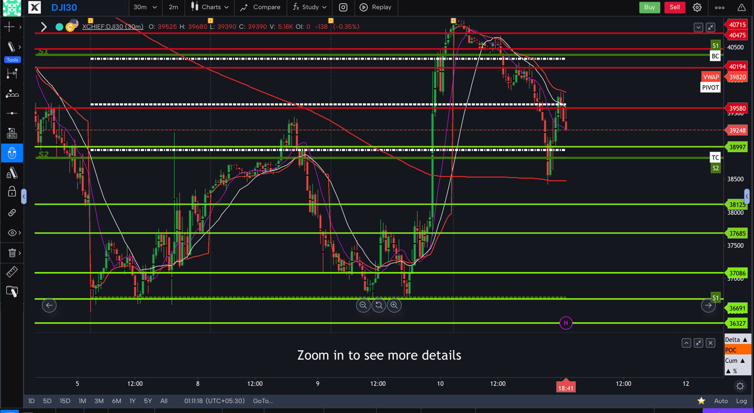Start bar Replay mode
Viewport: 754px width, 413px height.
376,7
